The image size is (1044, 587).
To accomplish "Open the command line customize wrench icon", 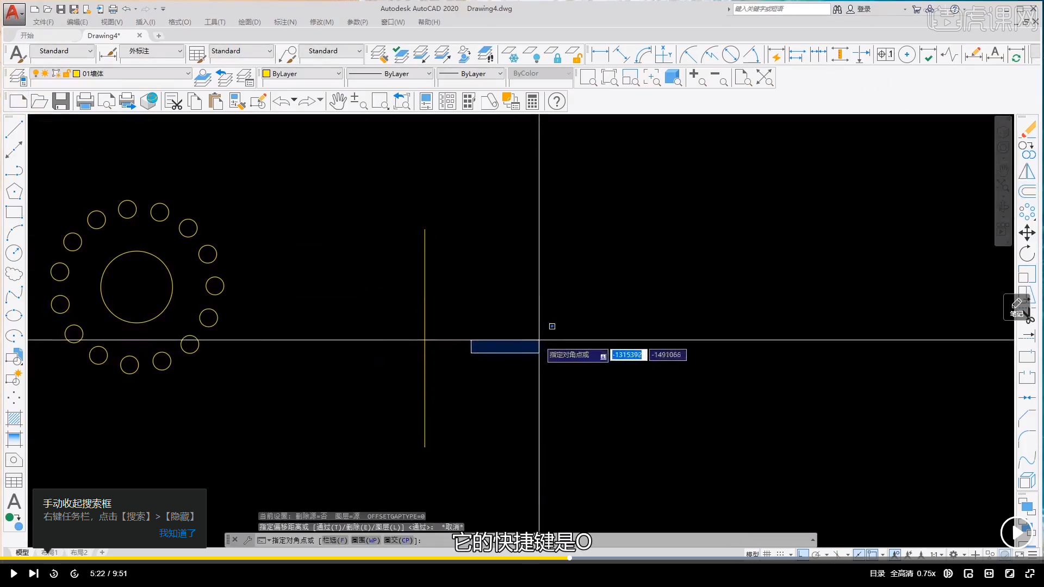I will (x=248, y=540).
